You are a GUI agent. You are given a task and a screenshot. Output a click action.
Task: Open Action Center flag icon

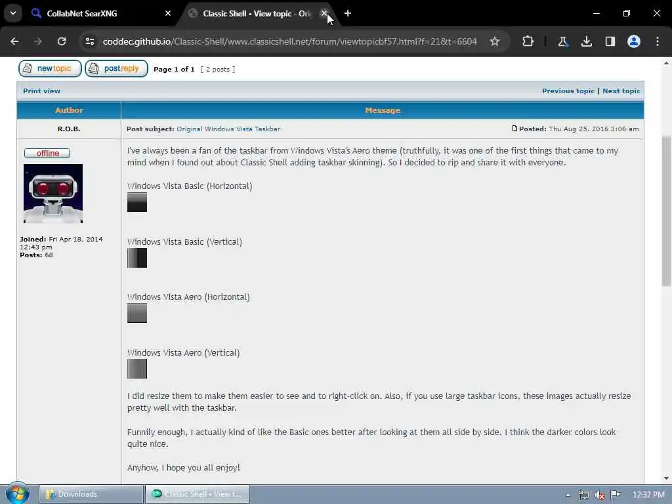(616, 495)
